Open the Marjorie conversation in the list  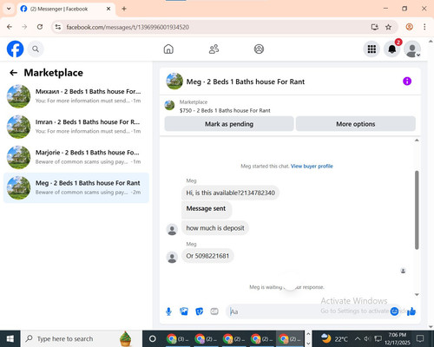76,157
